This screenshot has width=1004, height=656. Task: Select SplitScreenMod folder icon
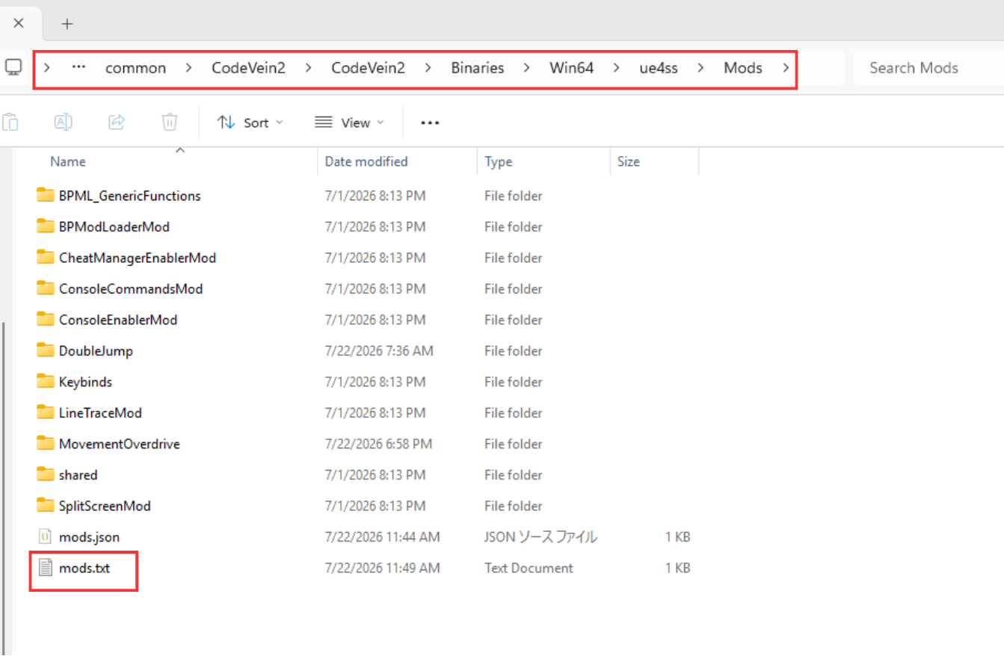pos(46,506)
